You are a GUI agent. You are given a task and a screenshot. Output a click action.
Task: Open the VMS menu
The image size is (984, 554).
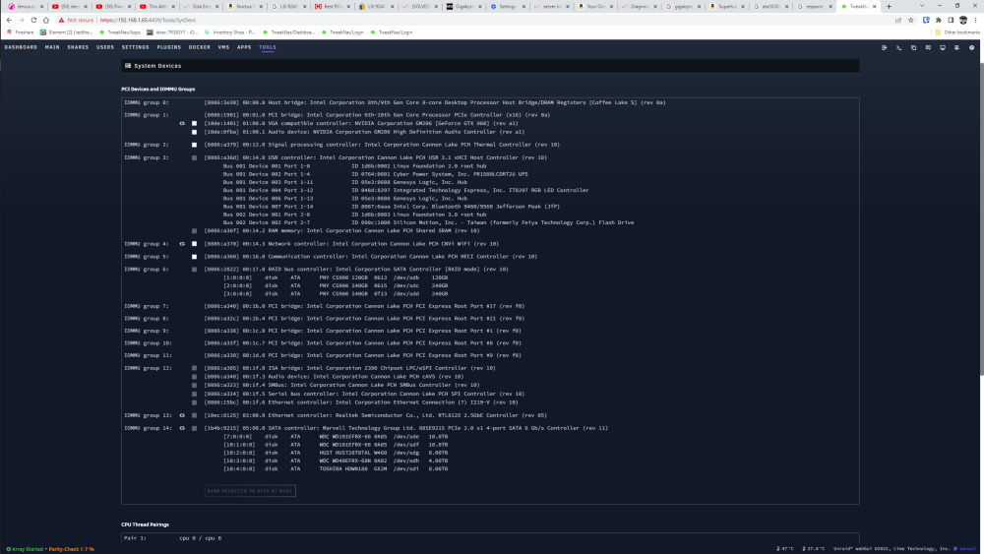click(223, 47)
